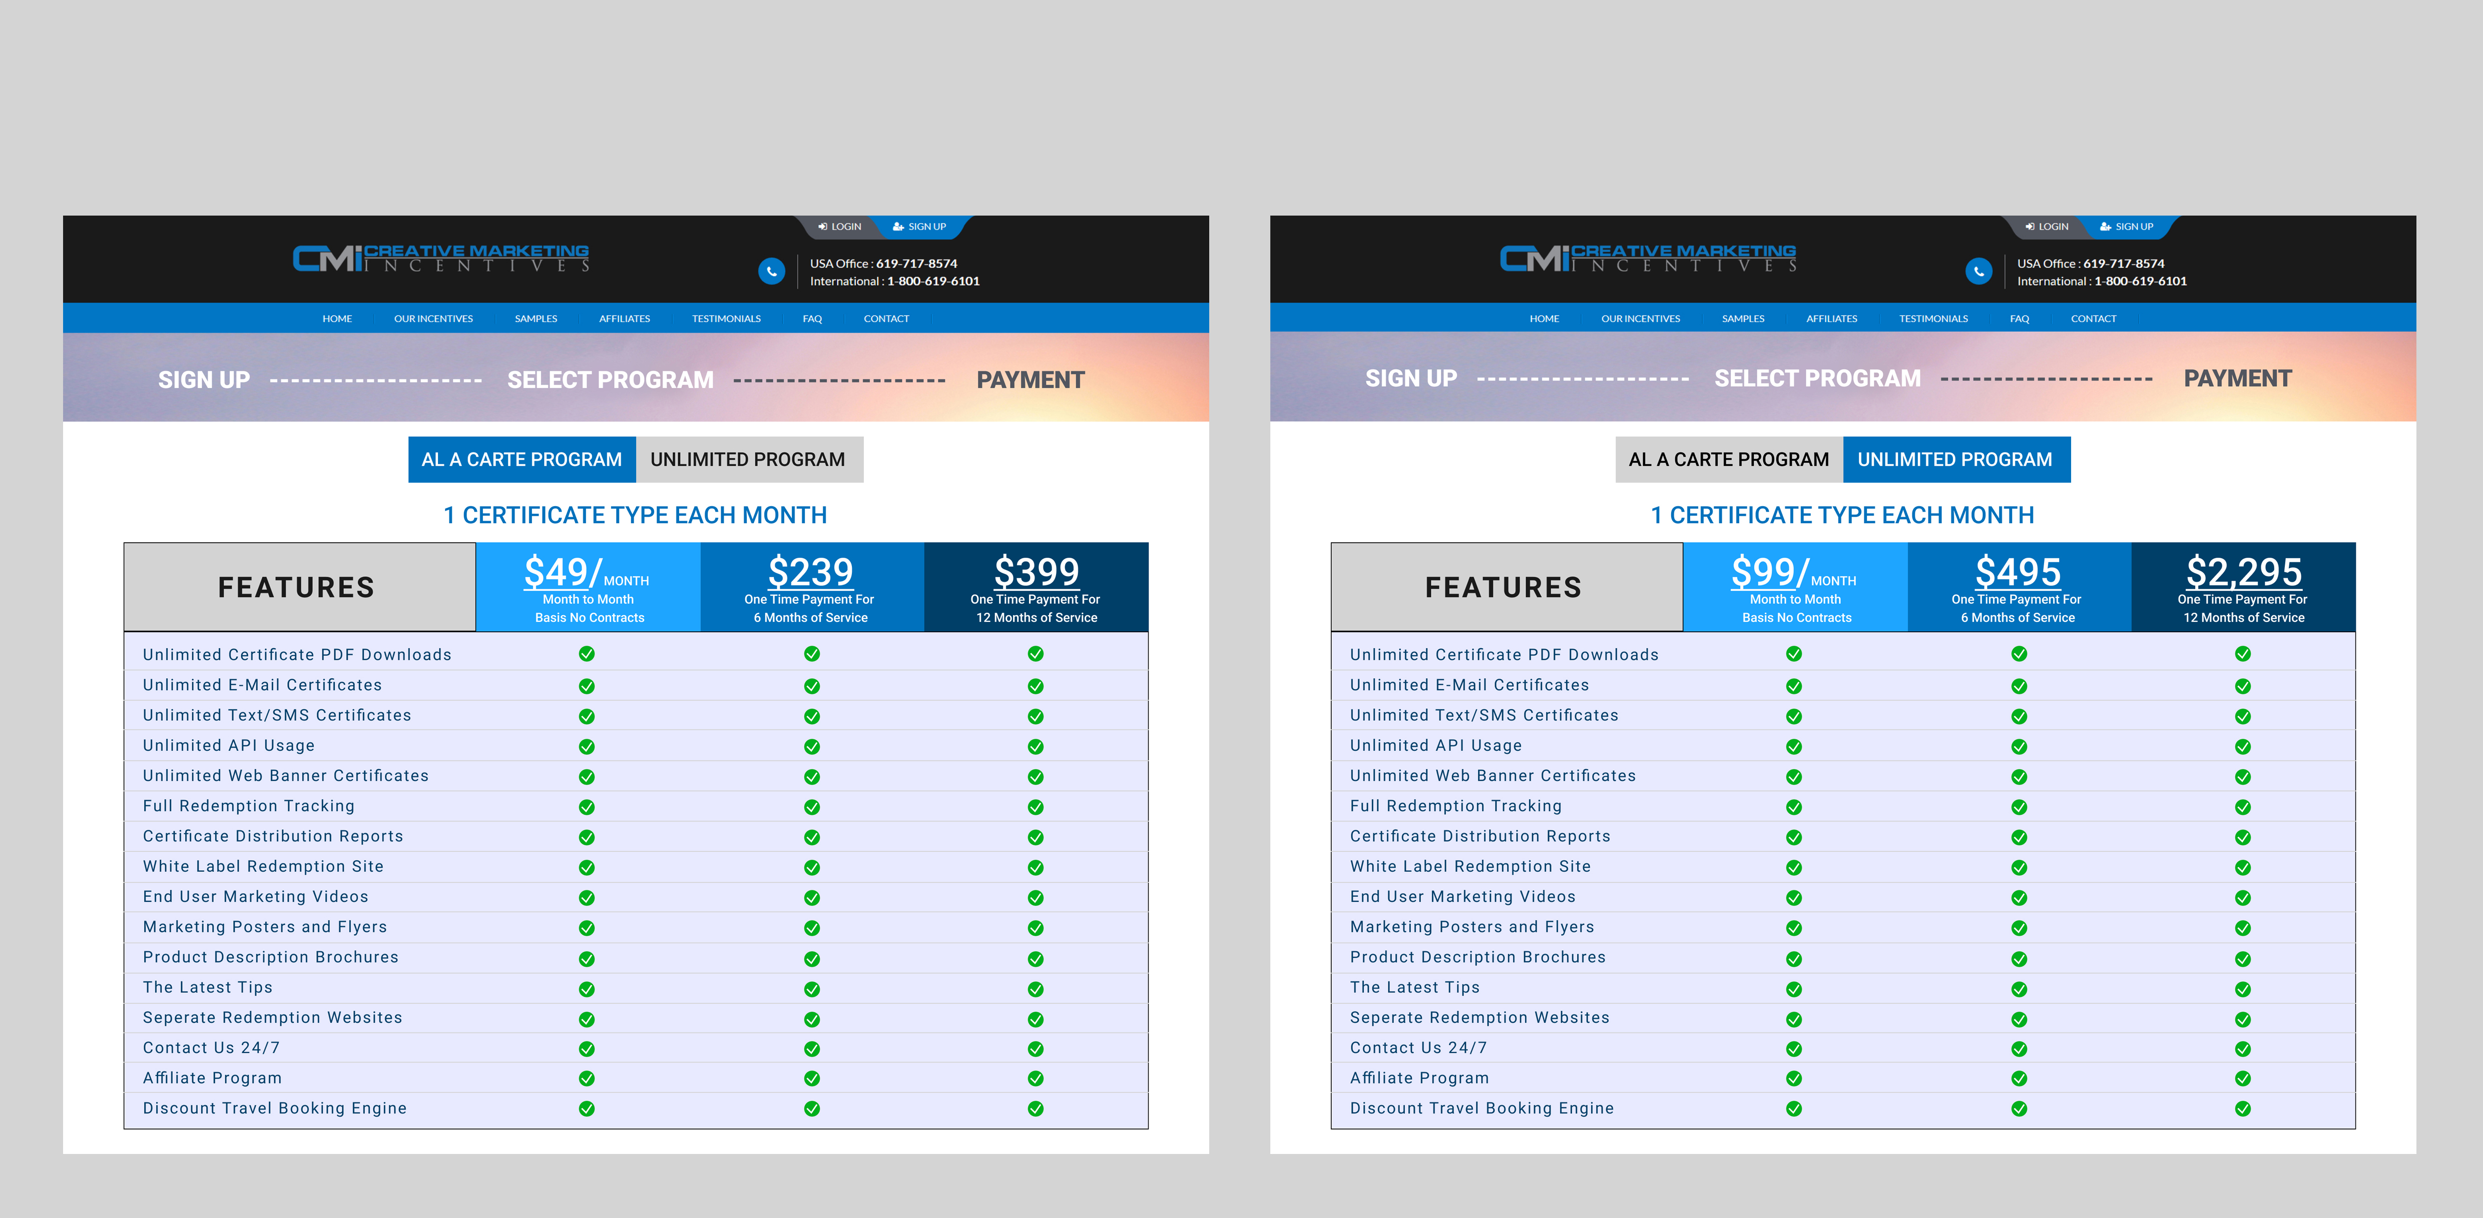Select AL A CARTE PROGRAM tab on right page

click(1728, 460)
